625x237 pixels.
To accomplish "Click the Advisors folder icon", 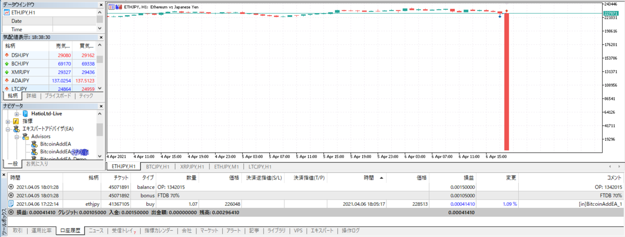I will coord(26,136).
